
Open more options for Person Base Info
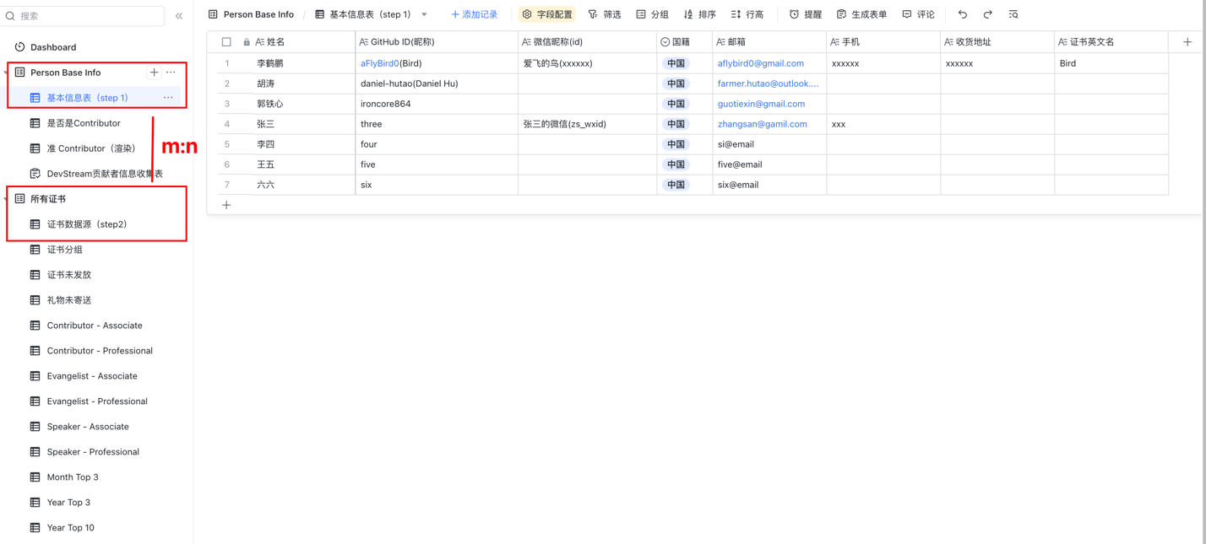[171, 73]
